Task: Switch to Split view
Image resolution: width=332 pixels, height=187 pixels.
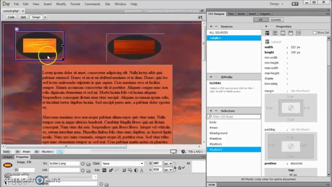Action: [23, 17]
